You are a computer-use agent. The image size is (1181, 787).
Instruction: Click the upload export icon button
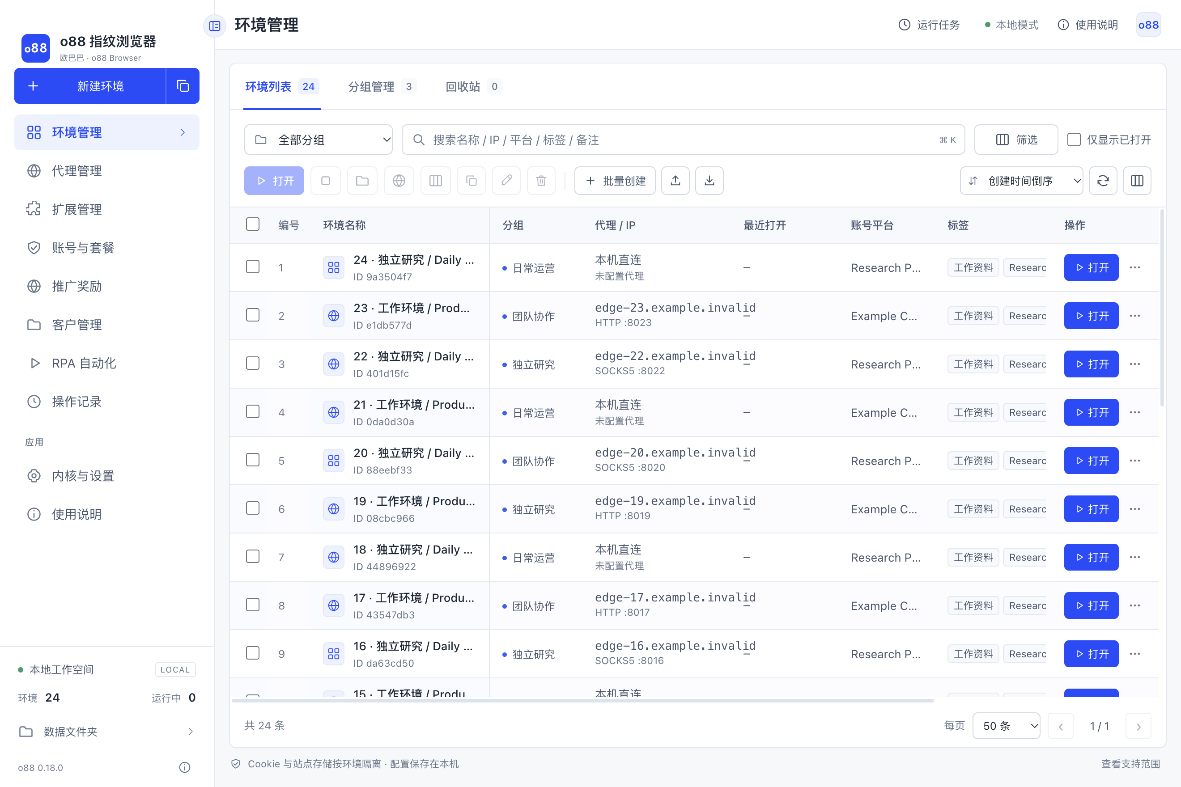point(675,181)
